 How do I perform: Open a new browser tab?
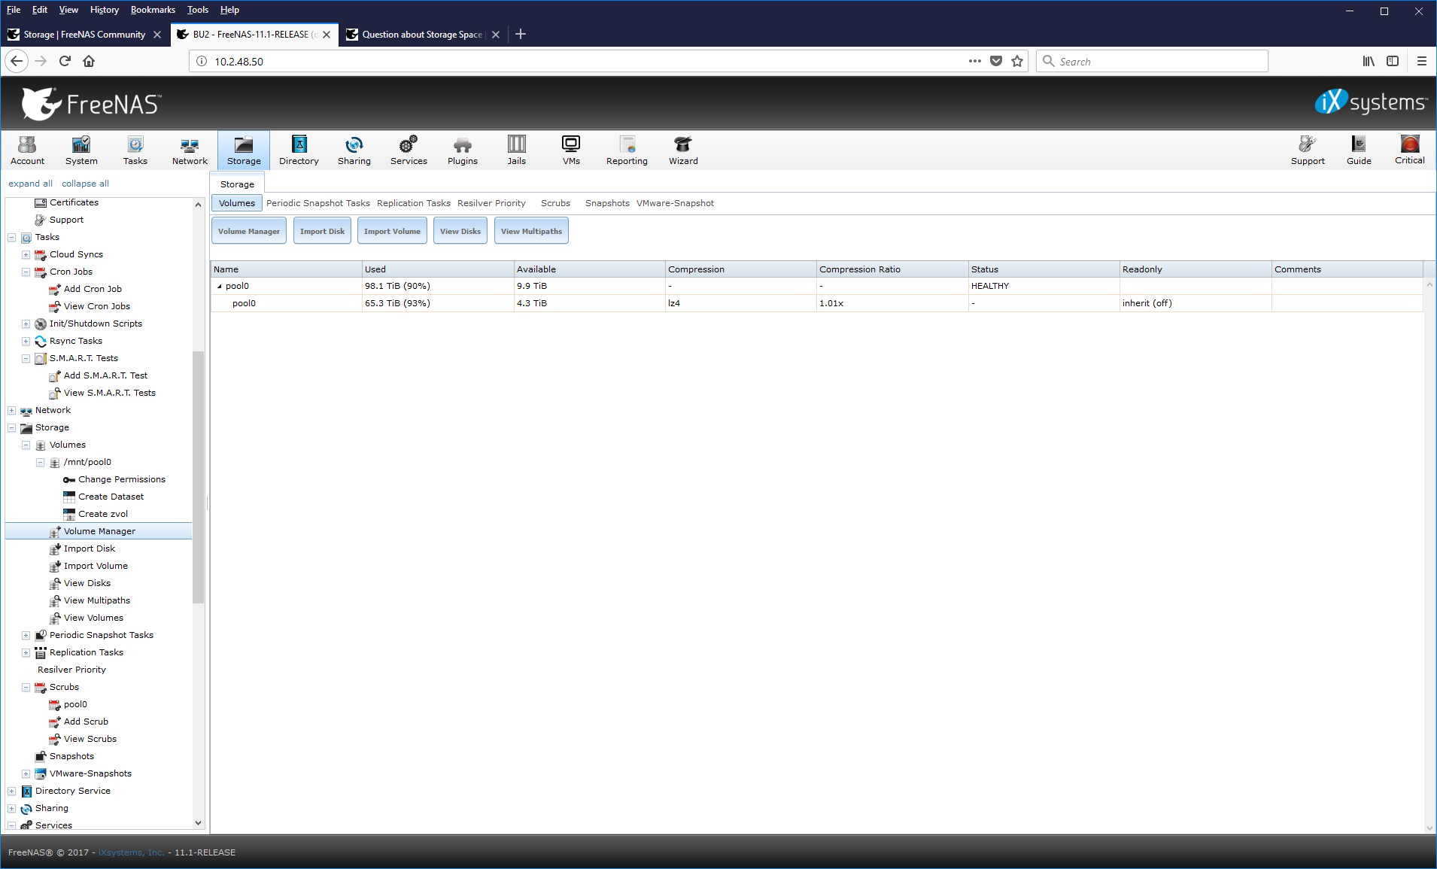521,34
